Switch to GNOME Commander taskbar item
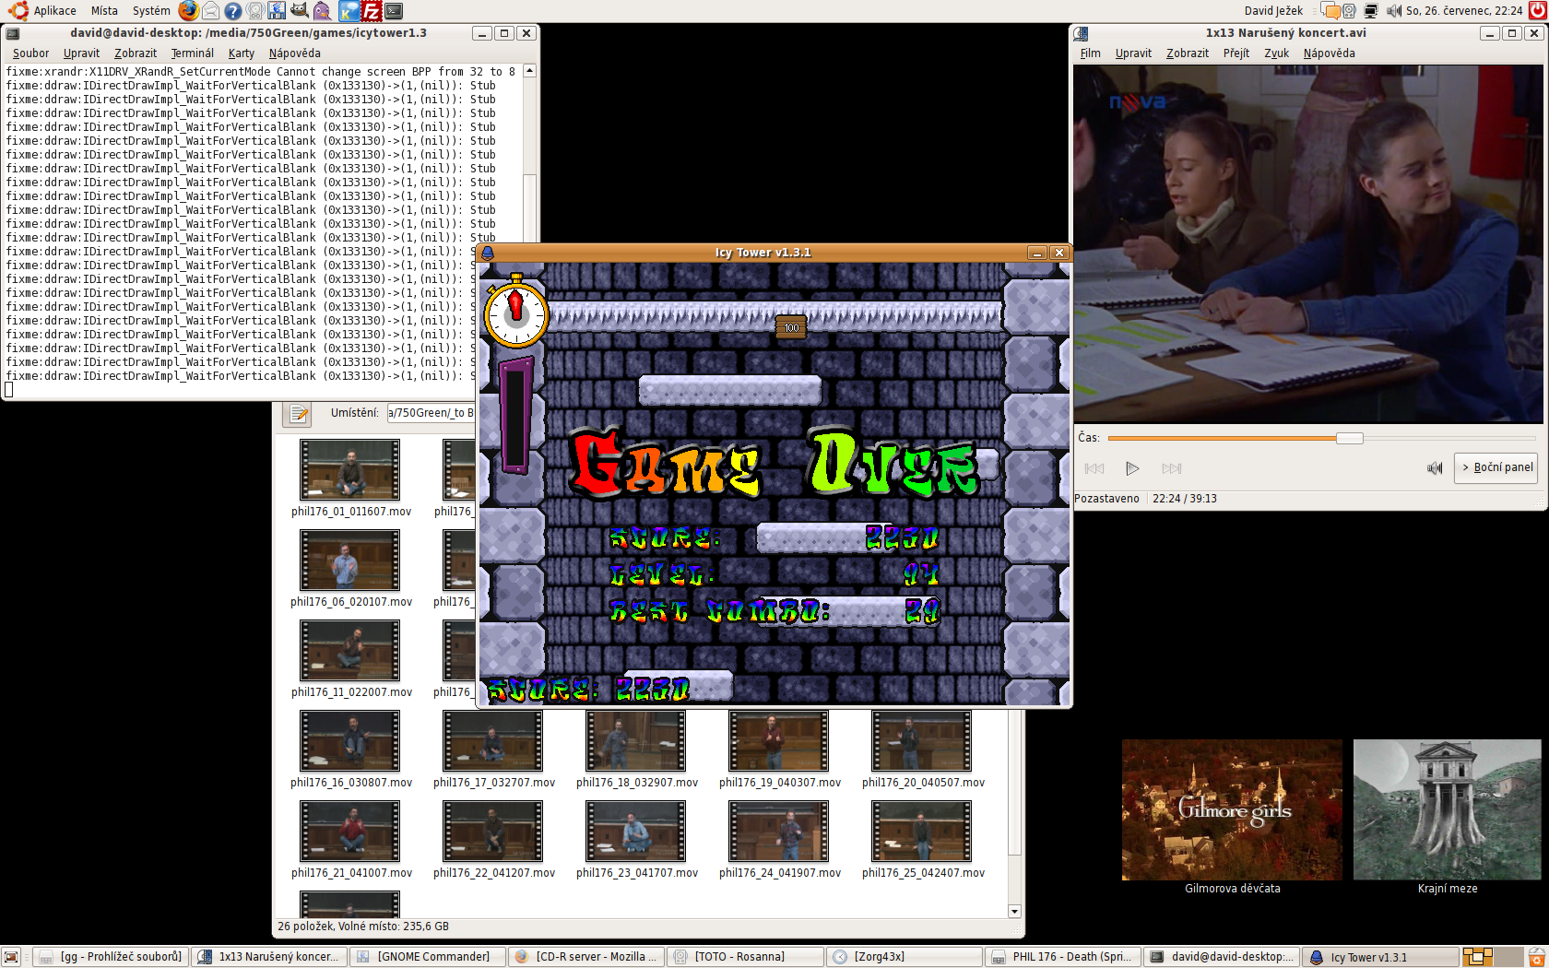Image resolution: width=1549 pixels, height=968 pixels. (427, 957)
